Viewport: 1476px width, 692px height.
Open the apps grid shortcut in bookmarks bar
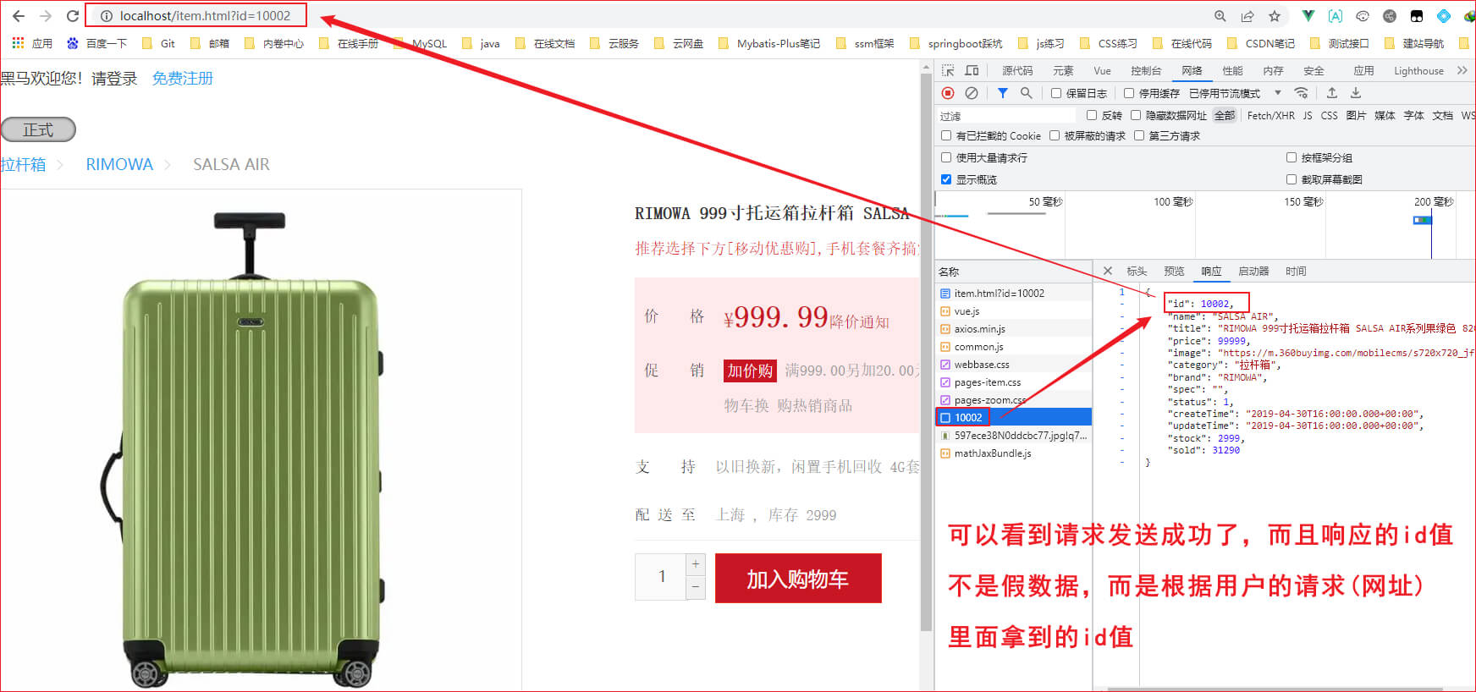[18, 43]
